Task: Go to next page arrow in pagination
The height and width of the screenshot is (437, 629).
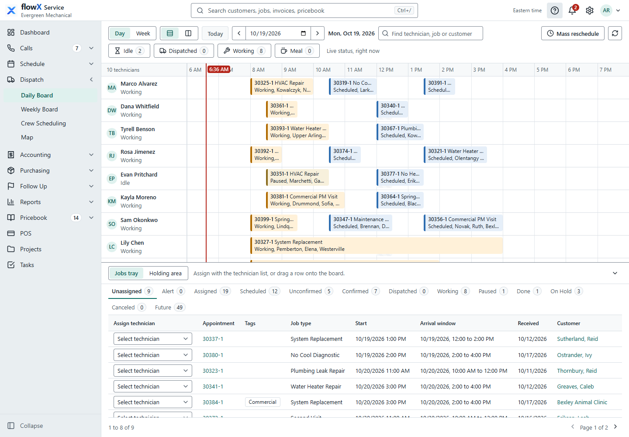Action: pyautogui.click(x=615, y=427)
